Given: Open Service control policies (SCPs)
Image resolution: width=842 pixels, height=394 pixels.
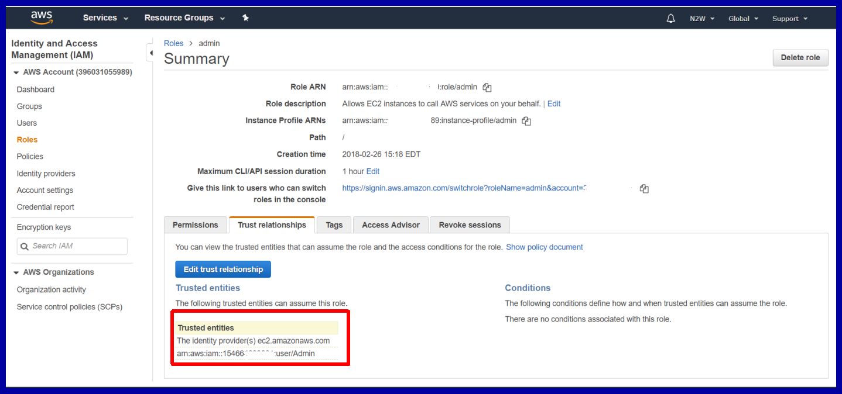Looking at the screenshot, I should coord(70,307).
